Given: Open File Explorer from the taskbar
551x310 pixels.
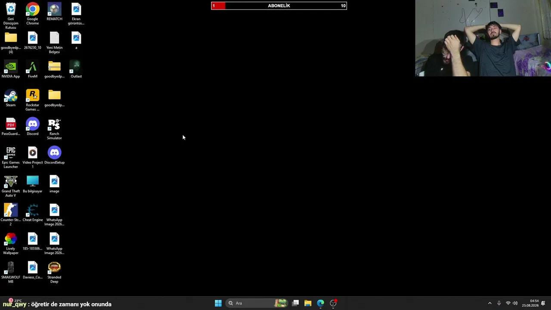Looking at the screenshot, I should coord(308,303).
